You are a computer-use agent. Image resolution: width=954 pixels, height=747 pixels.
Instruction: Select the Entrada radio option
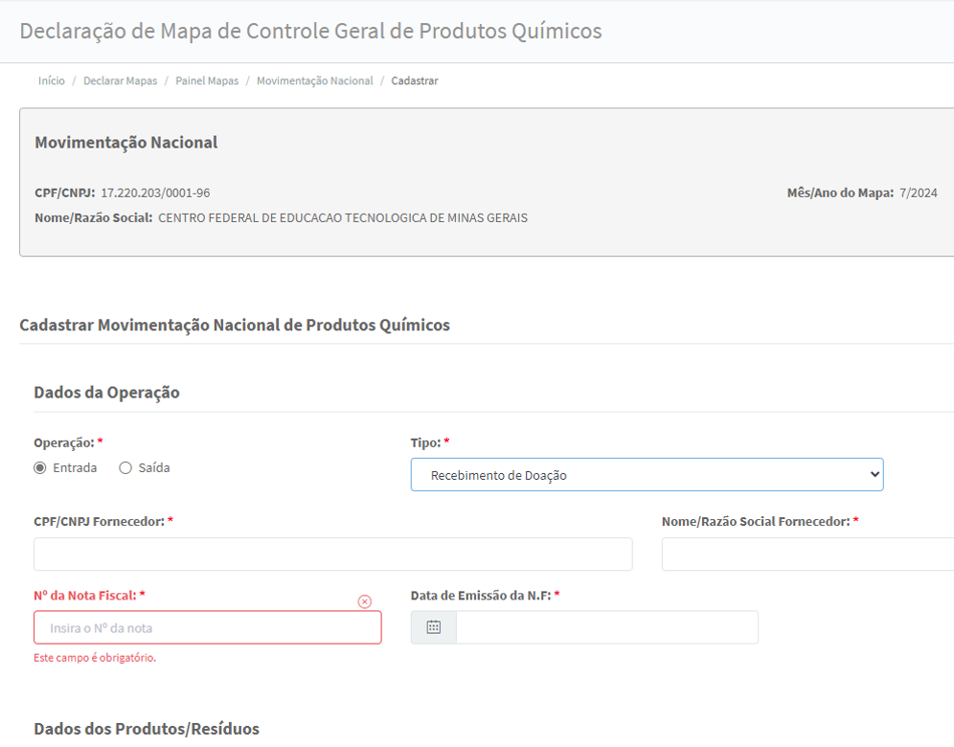(x=40, y=467)
